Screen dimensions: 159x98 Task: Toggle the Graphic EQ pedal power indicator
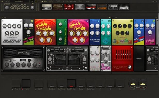coord(132,48)
